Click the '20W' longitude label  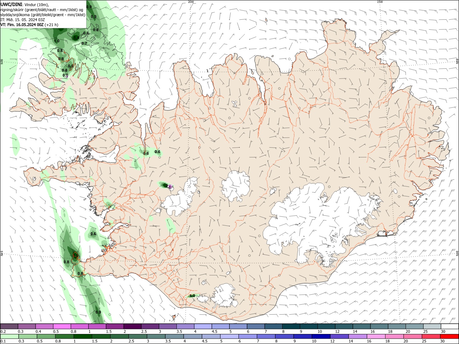tap(191, 2)
